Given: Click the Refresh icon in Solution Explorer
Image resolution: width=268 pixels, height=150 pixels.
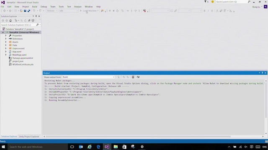Looking at the screenshot, I should 25,20.
